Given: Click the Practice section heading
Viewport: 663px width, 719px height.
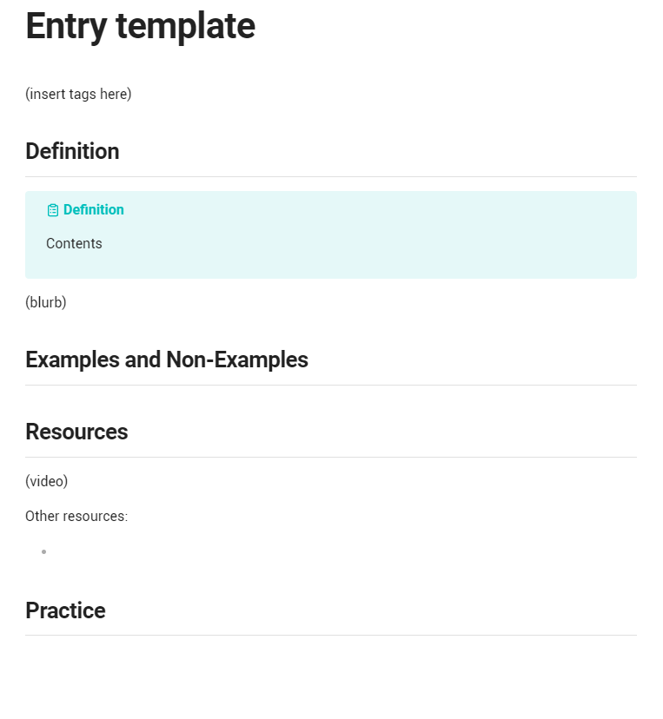Looking at the screenshot, I should (66, 610).
